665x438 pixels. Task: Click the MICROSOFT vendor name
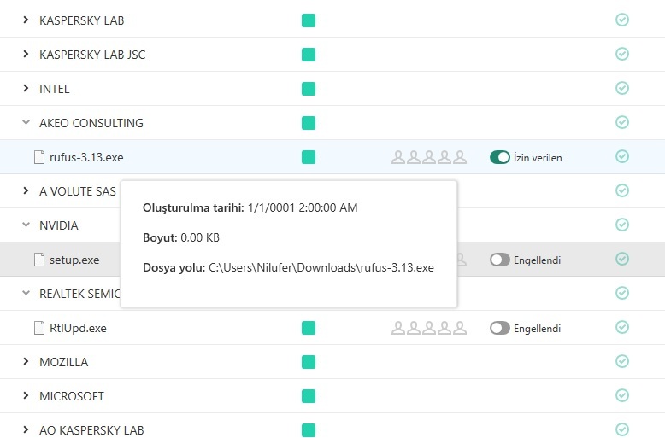[72, 396]
